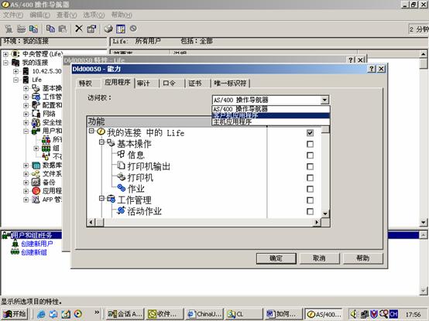This screenshot has height=321, width=429.
Task: Uncheck the 我的连接 中的 Life checkbox
Action: (x=310, y=133)
